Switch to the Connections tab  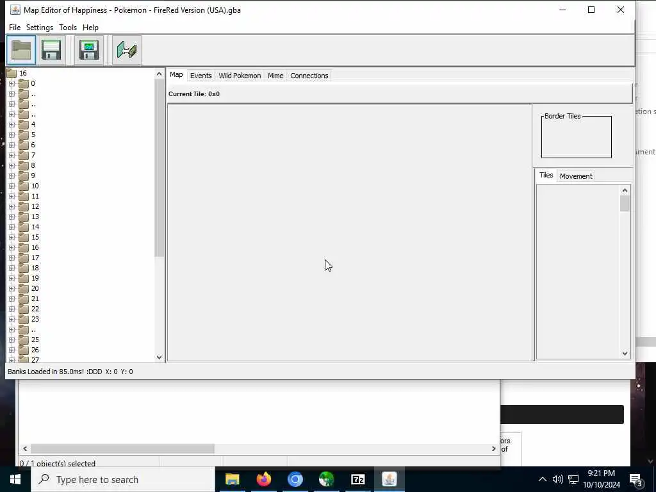click(309, 76)
